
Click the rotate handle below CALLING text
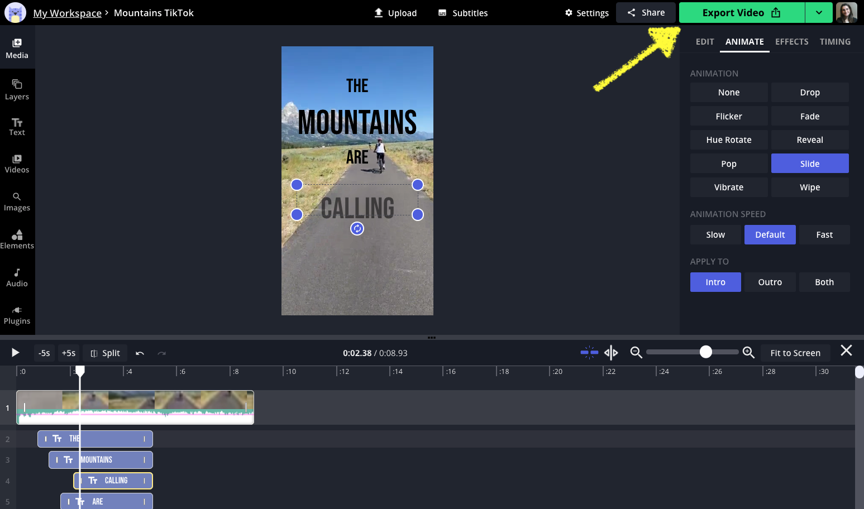(x=357, y=228)
